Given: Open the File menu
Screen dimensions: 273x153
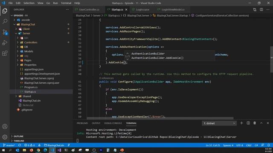Looking at the screenshot, I should (x=11, y=3).
